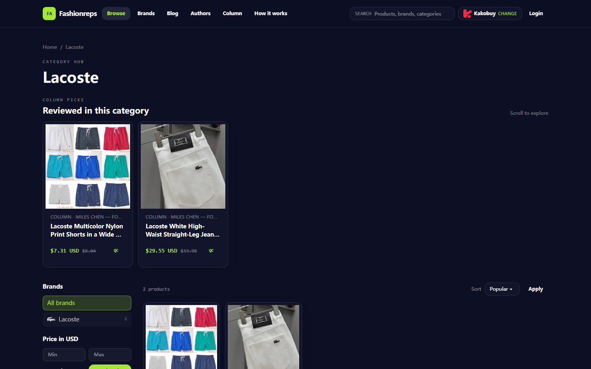Image resolution: width=591 pixels, height=369 pixels.
Task: Click the $29.55 USD price
Action: (162, 251)
